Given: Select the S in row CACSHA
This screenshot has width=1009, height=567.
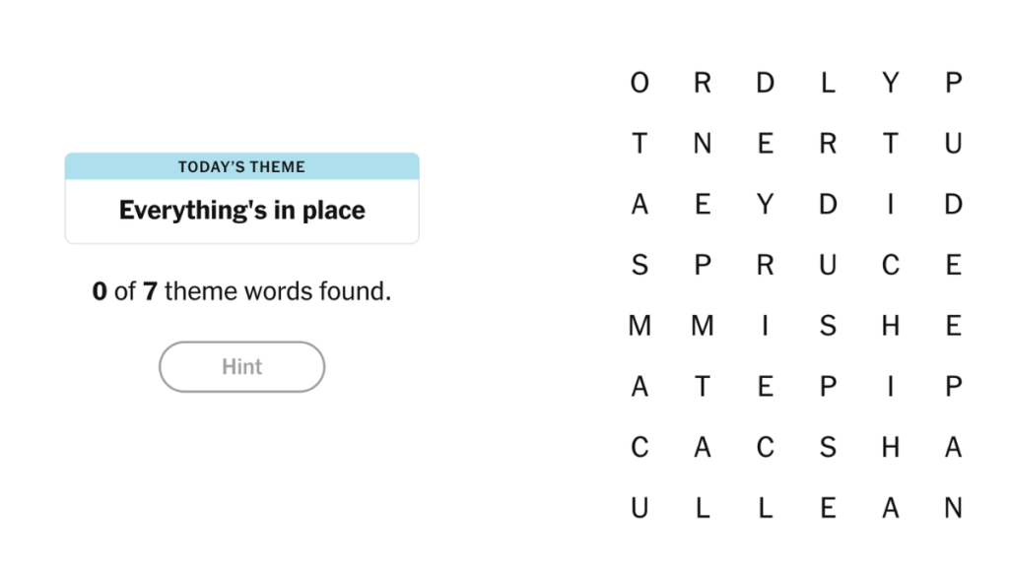Looking at the screenshot, I should coord(829,447).
